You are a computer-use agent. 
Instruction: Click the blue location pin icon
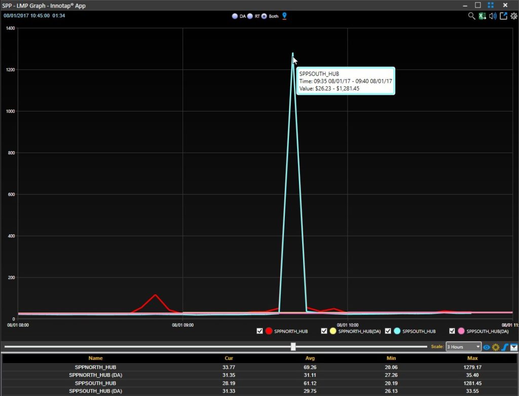(x=284, y=16)
